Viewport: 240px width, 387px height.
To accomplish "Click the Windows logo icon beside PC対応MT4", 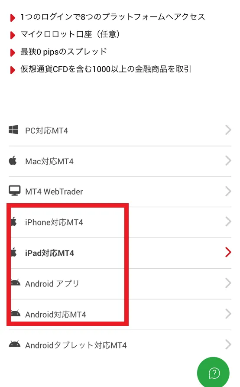I will pyautogui.click(x=13, y=130).
